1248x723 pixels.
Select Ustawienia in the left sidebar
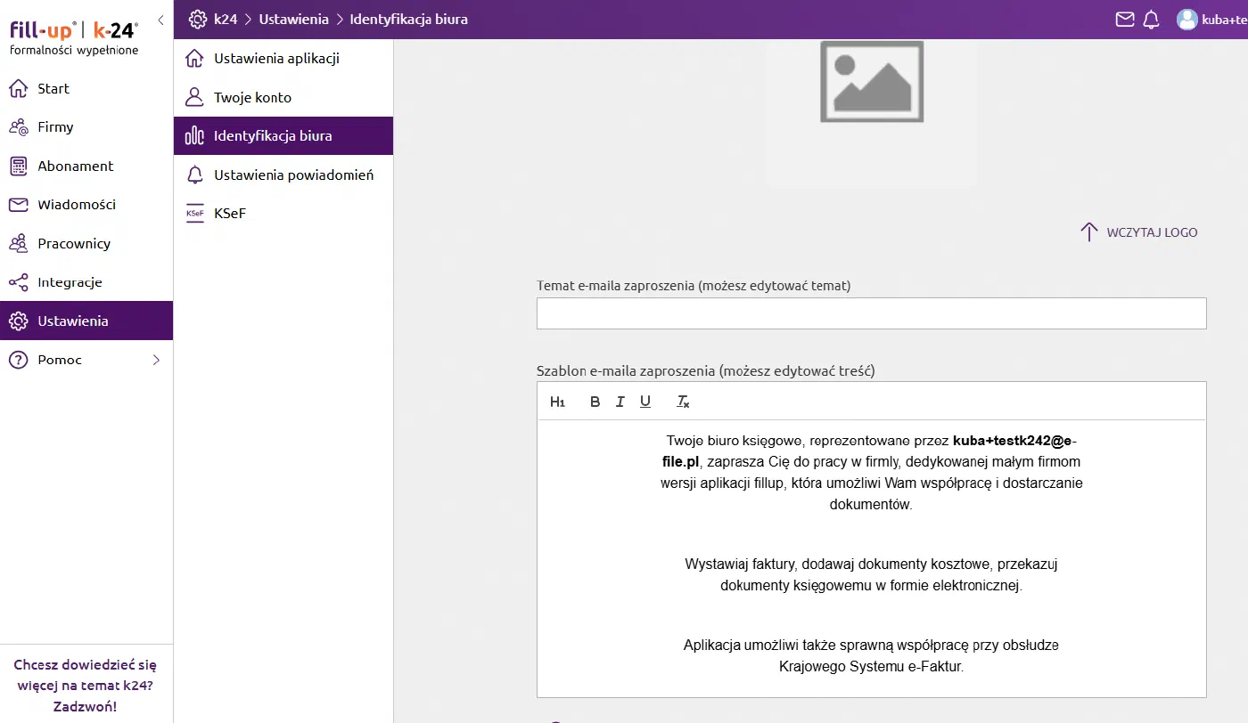(x=86, y=321)
